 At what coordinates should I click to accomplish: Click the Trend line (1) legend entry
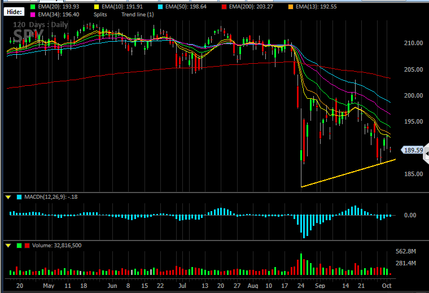pyautogui.click(x=138, y=15)
